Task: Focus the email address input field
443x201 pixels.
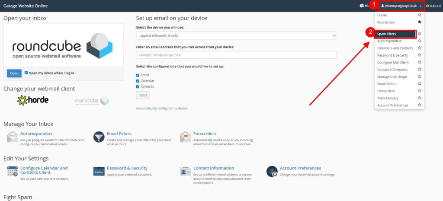Action: (x=236, y=55)
